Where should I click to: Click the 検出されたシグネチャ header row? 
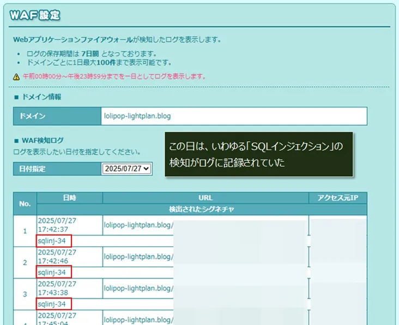(x=202, y=209)
